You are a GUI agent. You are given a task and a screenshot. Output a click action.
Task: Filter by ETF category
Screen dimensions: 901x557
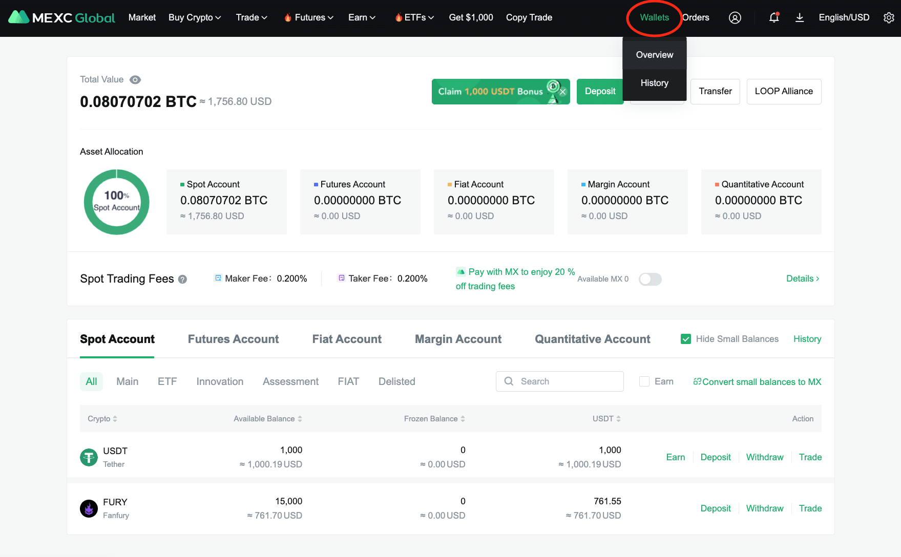167,381
